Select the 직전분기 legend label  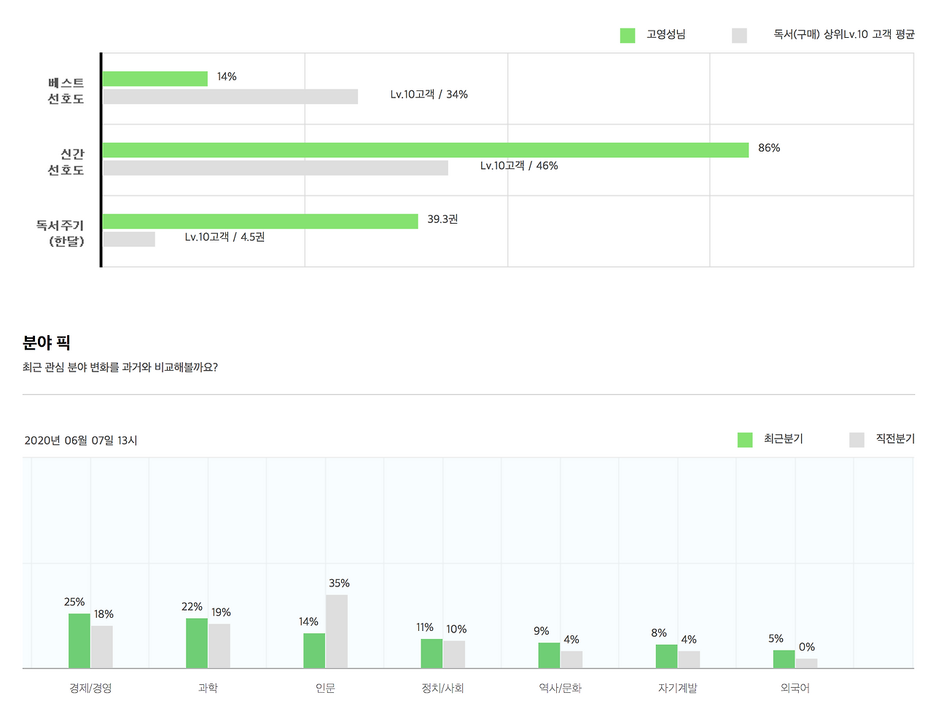point(895,439)
